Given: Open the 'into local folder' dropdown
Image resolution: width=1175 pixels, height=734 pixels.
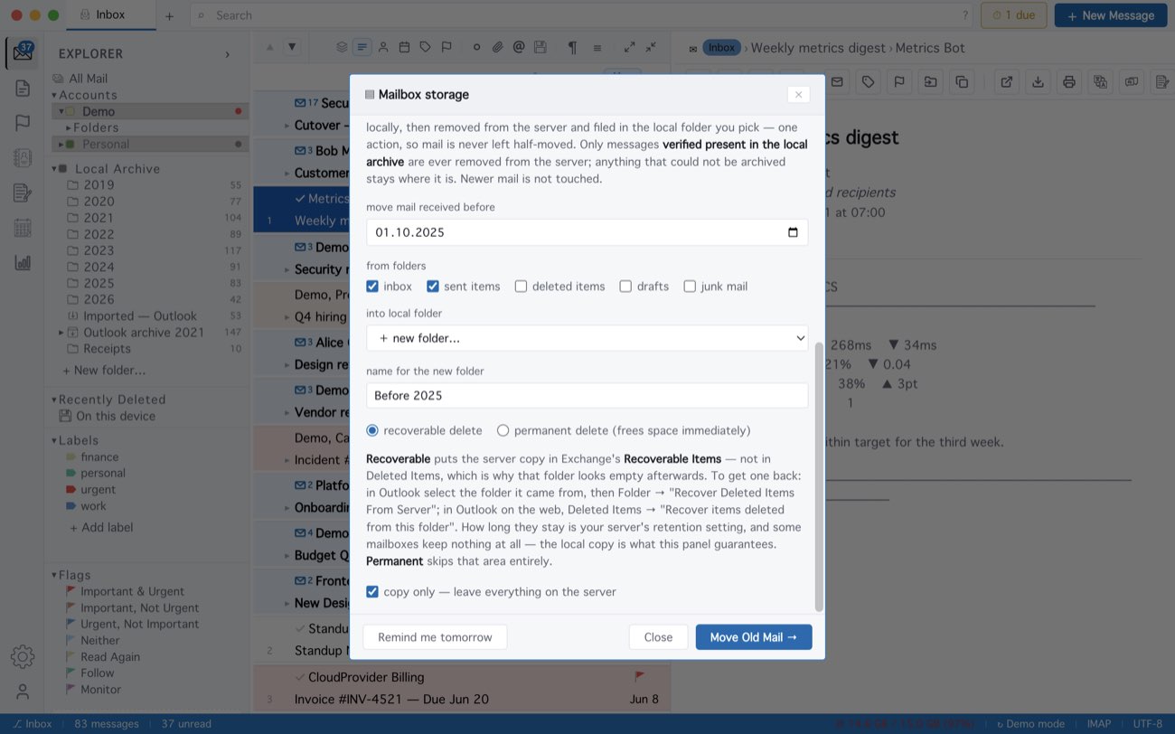Looking at the screenshot, I should [x=587, y=338].
